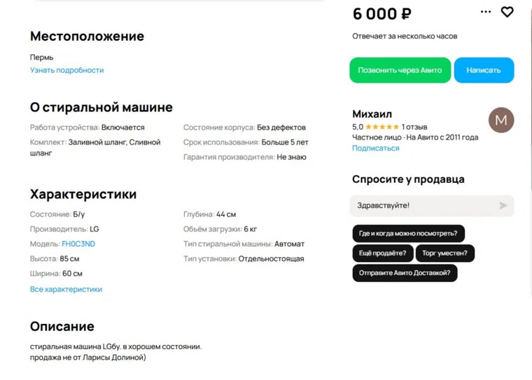Select quick question "Отправьте Авито Доставкой?"
This screenshot has height=380, width=532.
click(x=405, y=273)
